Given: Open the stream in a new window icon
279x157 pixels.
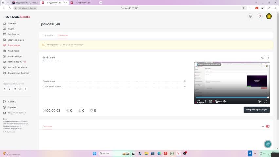Looking at the screenshot, I should pos(268,58).
